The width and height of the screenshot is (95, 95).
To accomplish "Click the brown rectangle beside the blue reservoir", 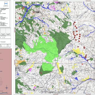I will point(86,56).
